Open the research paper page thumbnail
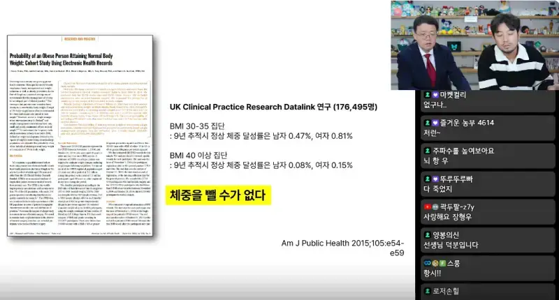Screen dimensions: 559x300 [80, 135]
